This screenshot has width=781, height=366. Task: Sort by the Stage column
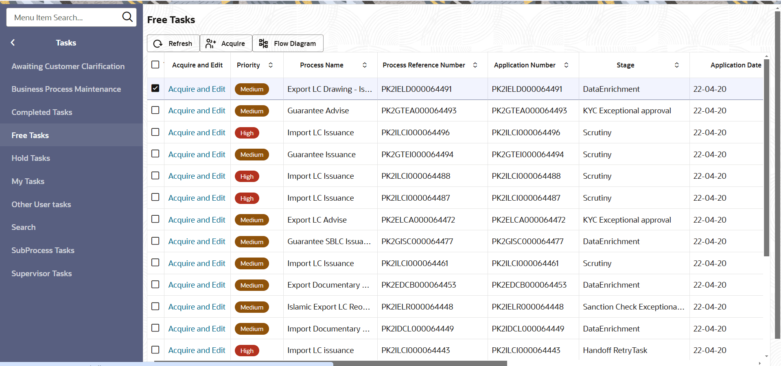pyautogui.click(x=677, y=65)
